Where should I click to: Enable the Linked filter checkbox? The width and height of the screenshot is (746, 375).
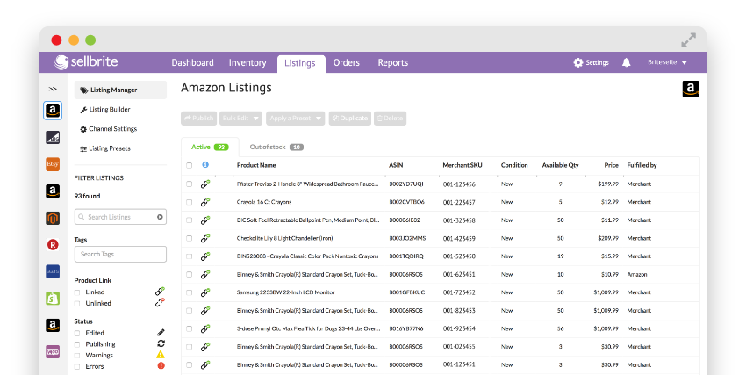(77, 292)
